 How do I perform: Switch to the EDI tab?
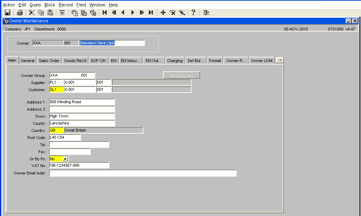[x=113, y=61]
